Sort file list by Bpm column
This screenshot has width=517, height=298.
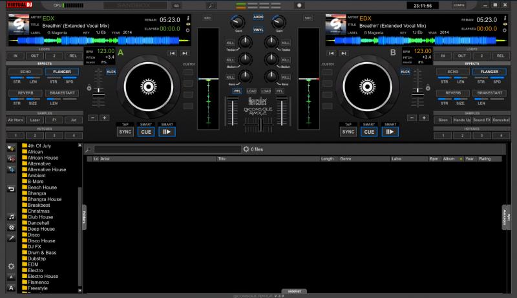(434, 159)
